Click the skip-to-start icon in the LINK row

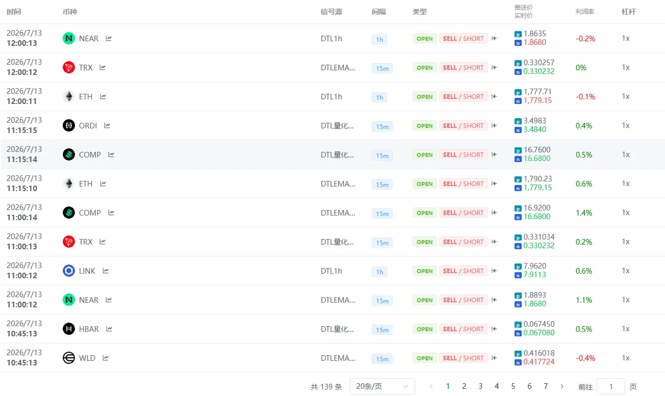click(x=494, y=271)
